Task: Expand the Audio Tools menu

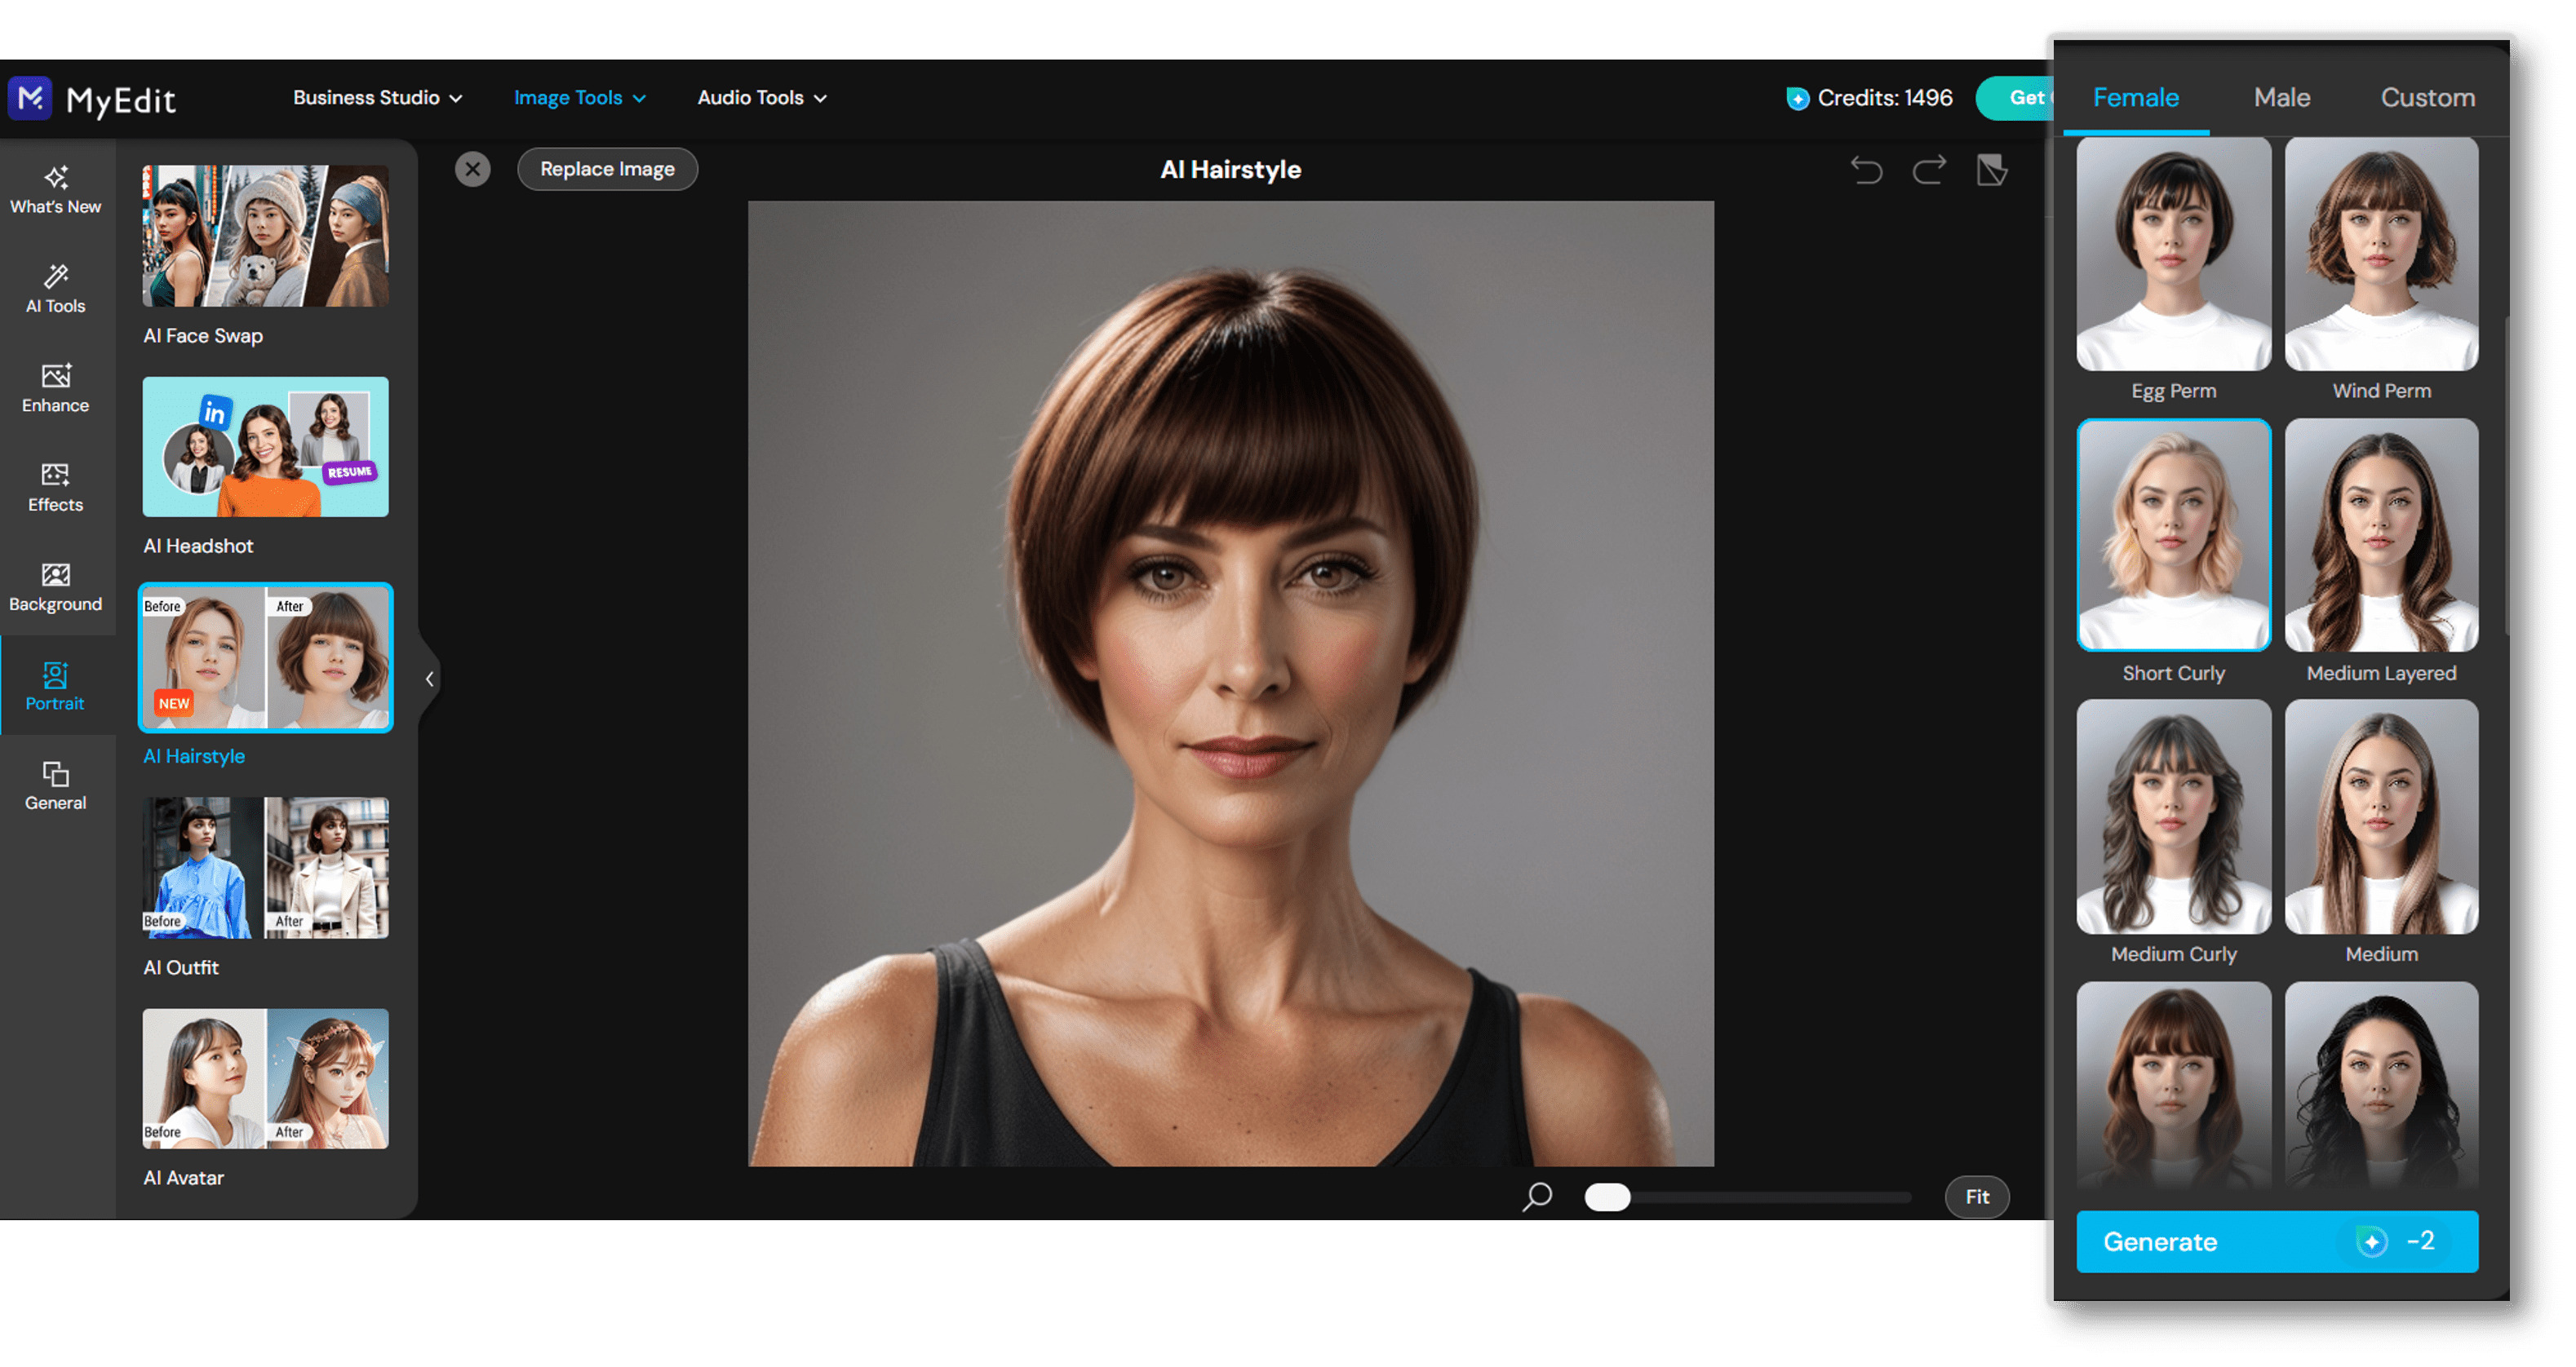Action: (x=762, y=97)
